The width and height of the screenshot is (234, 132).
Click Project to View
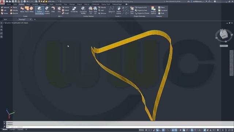(x=141, y=10)
